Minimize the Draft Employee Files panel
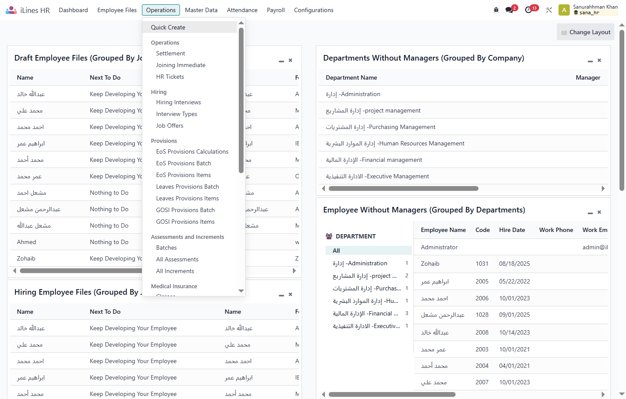The image size is (626, 399). [281, 61]
